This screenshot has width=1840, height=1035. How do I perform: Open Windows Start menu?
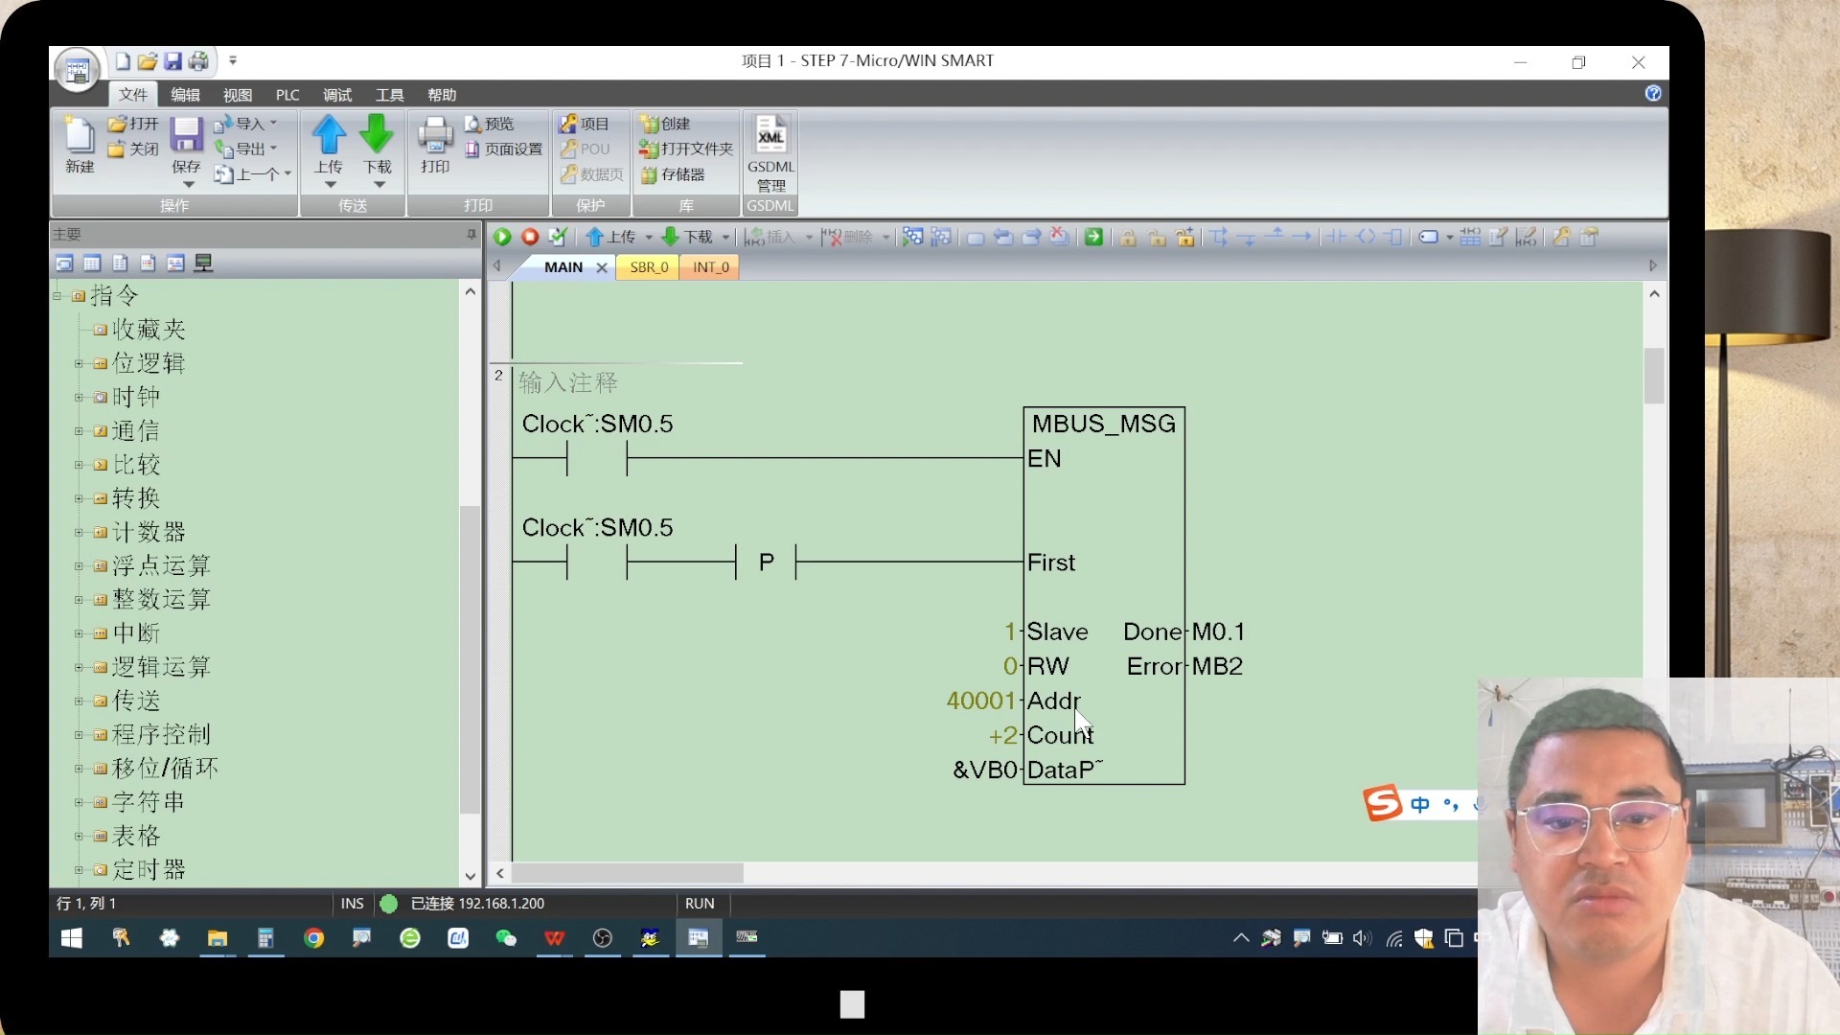[x=71, y=938]
